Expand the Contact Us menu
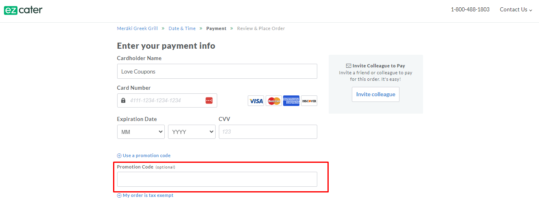Viewport: 539px width, 203px height. (516, 9)
